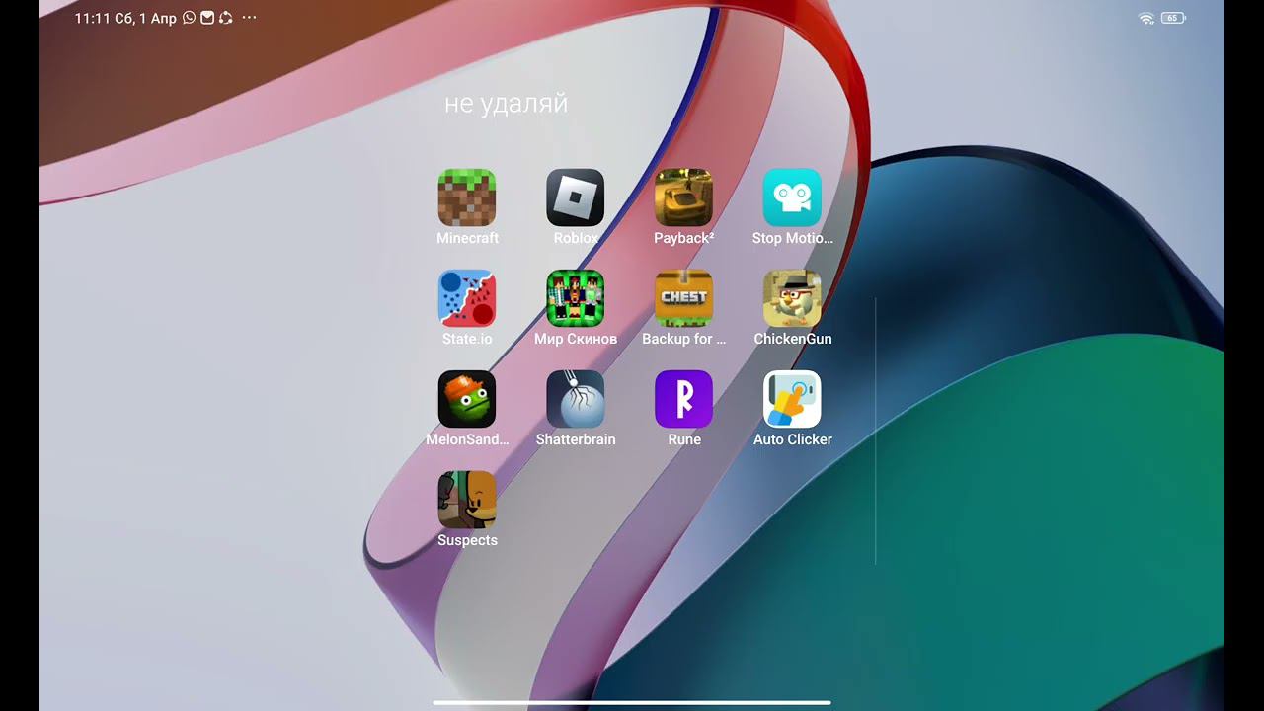Launch the Shatterbrain app

click(576, 399)
